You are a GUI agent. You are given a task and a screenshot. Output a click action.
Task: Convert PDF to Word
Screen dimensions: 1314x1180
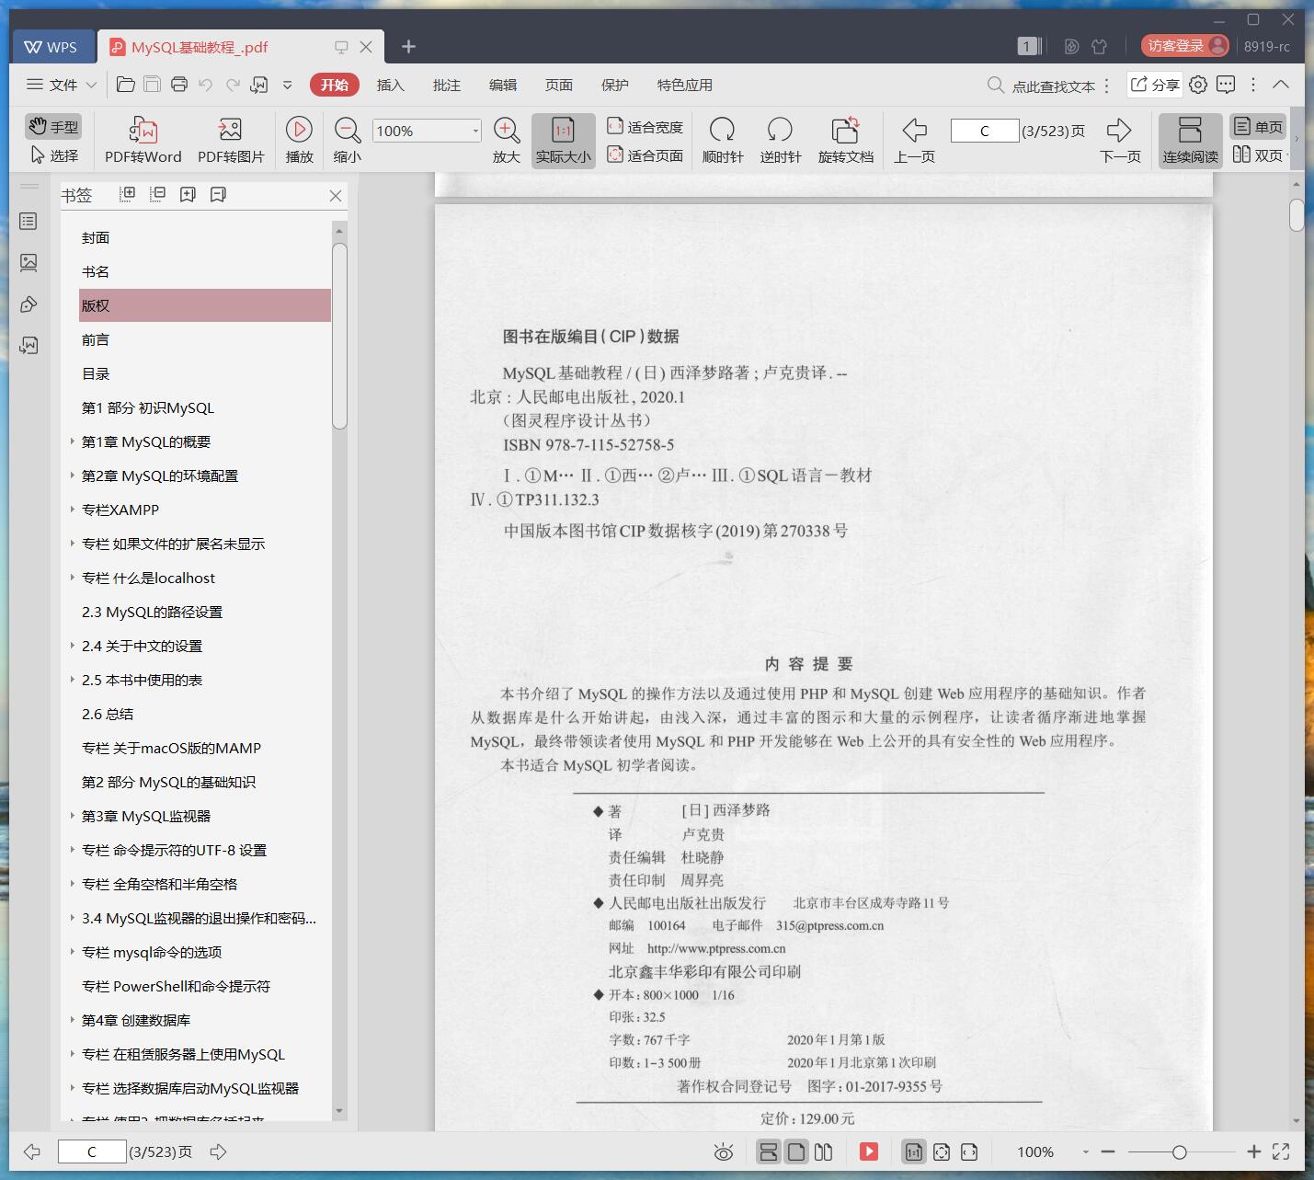[143, 140]
